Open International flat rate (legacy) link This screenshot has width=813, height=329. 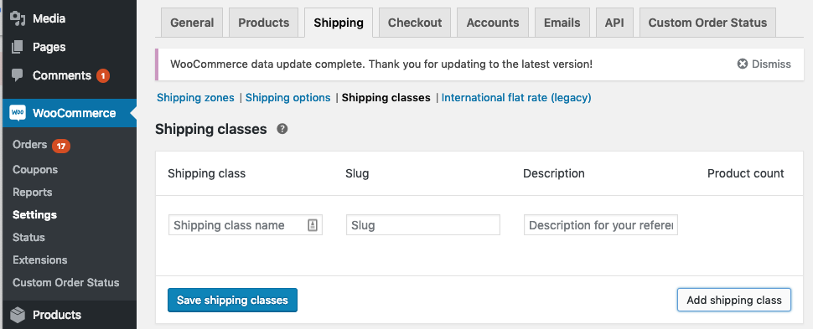tap(516, 97)
